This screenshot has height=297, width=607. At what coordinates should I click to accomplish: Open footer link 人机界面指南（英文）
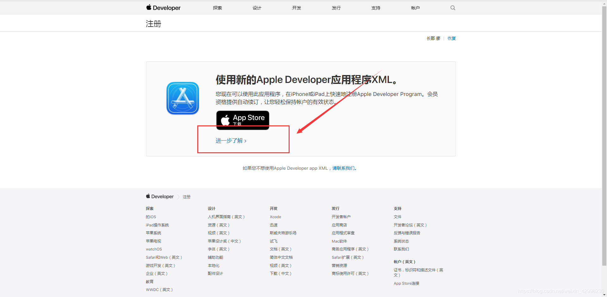click(x=226, y=217)
